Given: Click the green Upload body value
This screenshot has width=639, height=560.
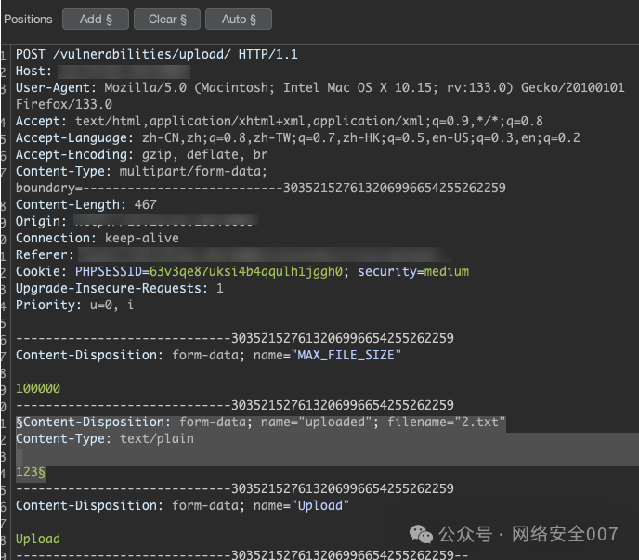Looking at the screenshot, I should (x=38, y=539).
